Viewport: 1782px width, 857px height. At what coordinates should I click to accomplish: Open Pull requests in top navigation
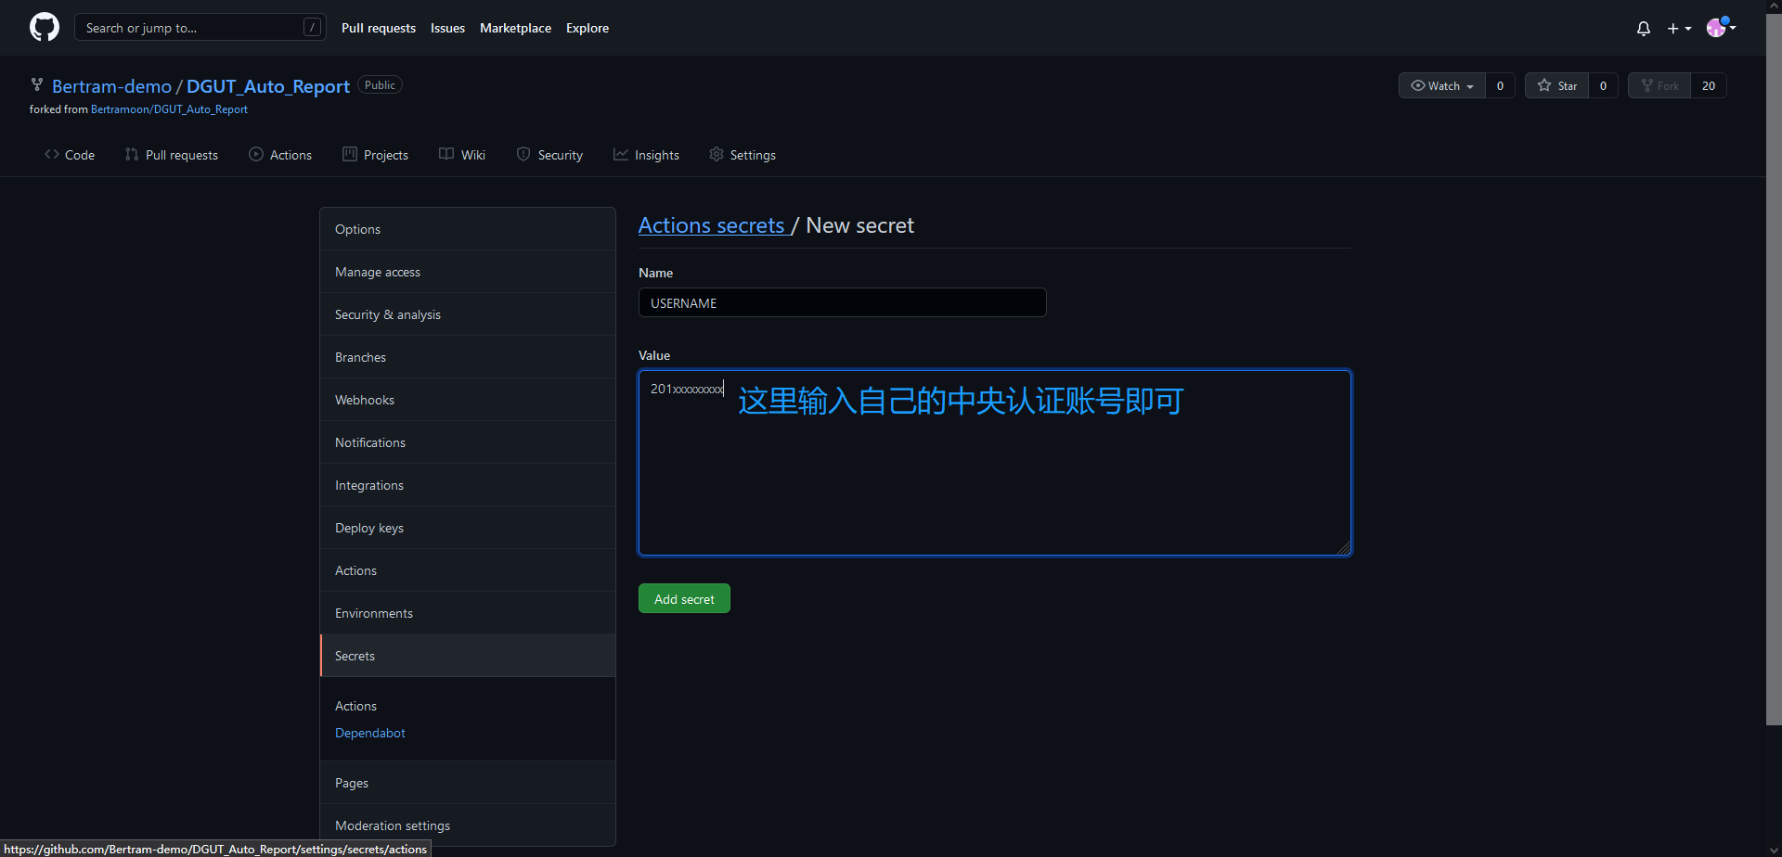click(379, 28)
